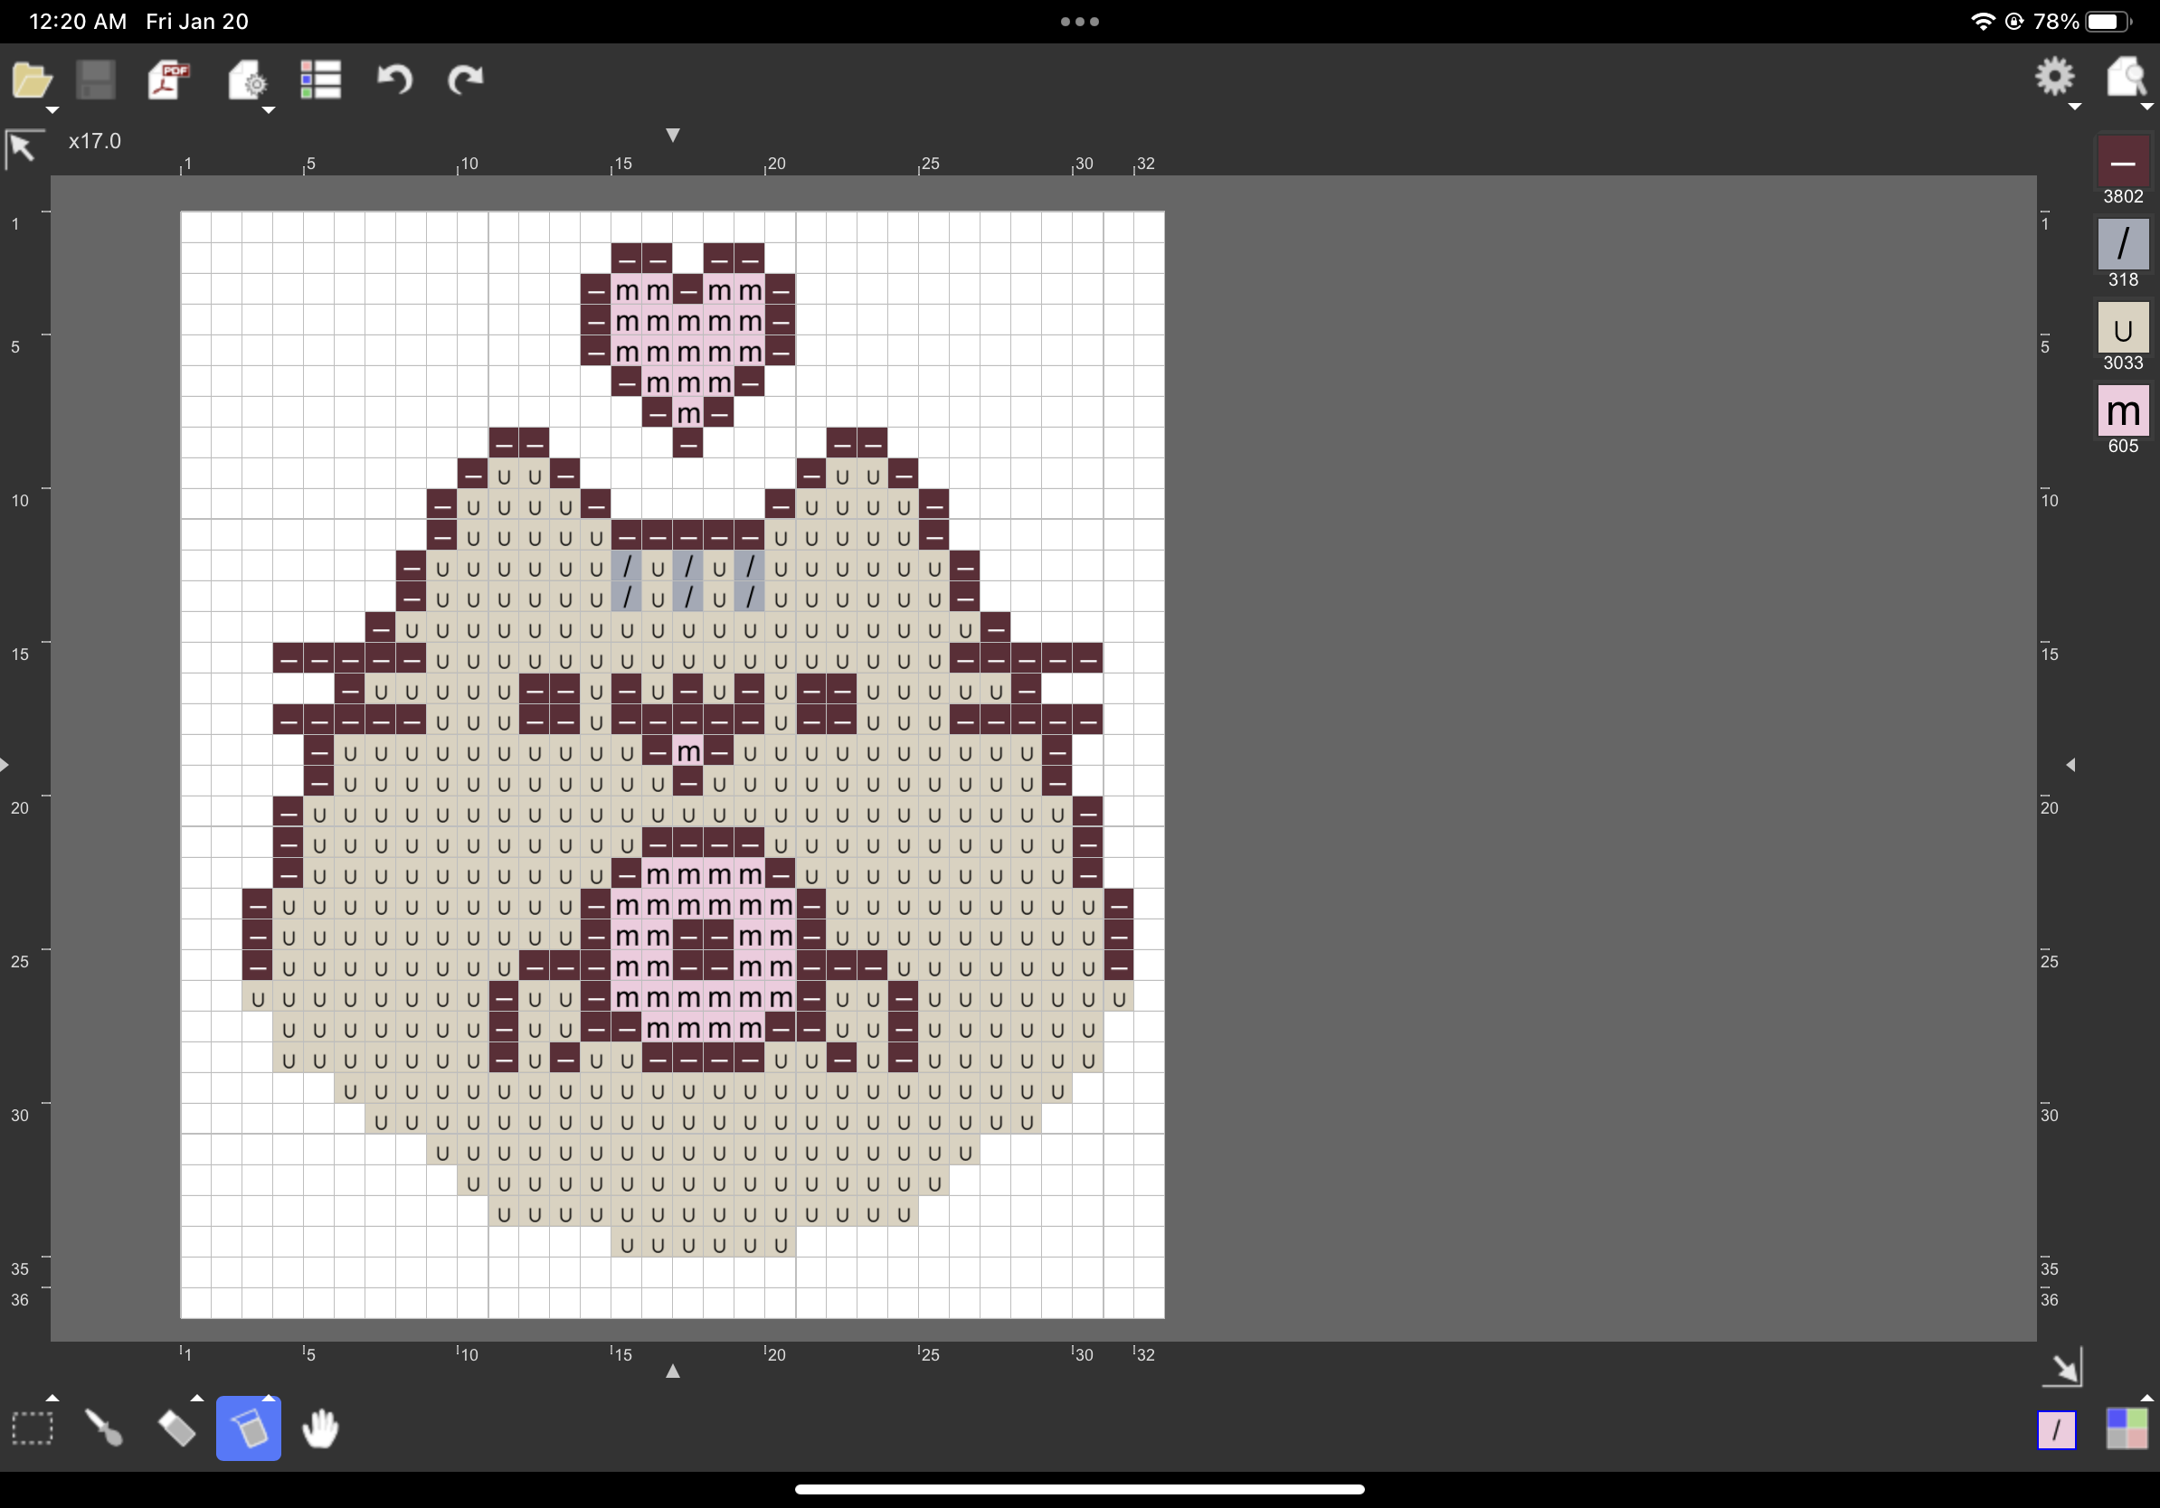
Task: Select the needle stitch drawing tool
Action: 103,1428
